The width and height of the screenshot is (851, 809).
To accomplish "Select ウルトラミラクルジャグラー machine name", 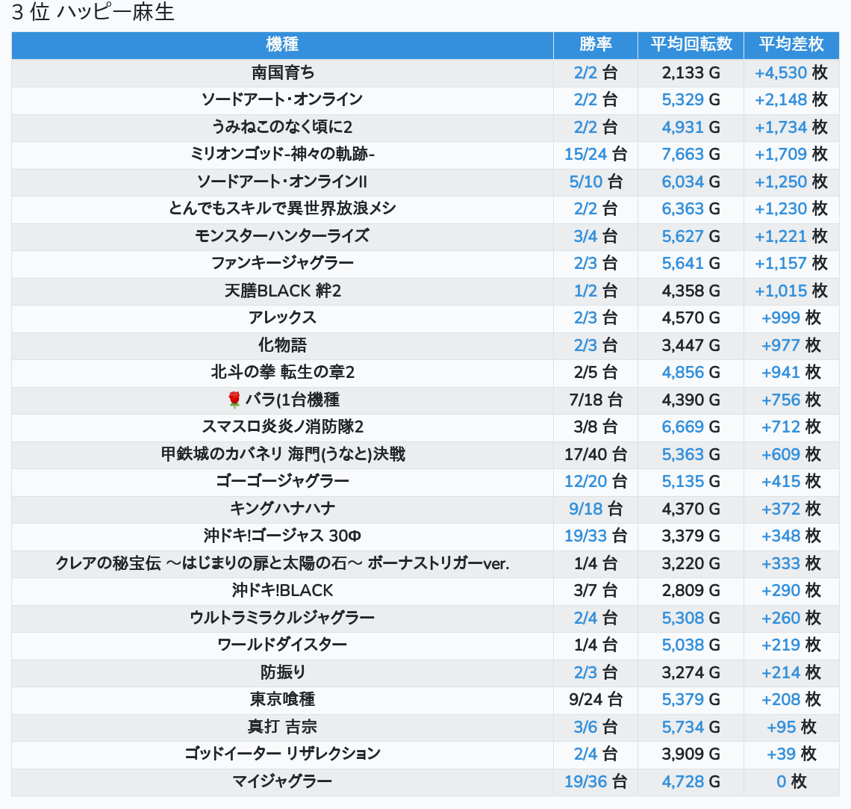I will pos(282,618).
